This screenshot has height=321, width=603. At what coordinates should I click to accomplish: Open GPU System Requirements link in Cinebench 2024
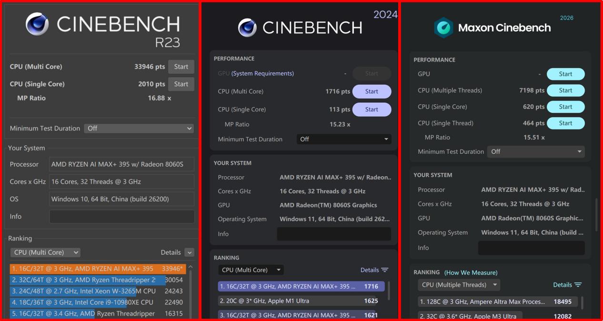262,73
